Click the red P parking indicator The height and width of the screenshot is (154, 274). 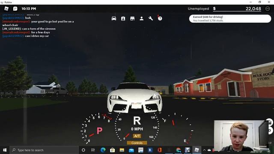tap(99, 130)
